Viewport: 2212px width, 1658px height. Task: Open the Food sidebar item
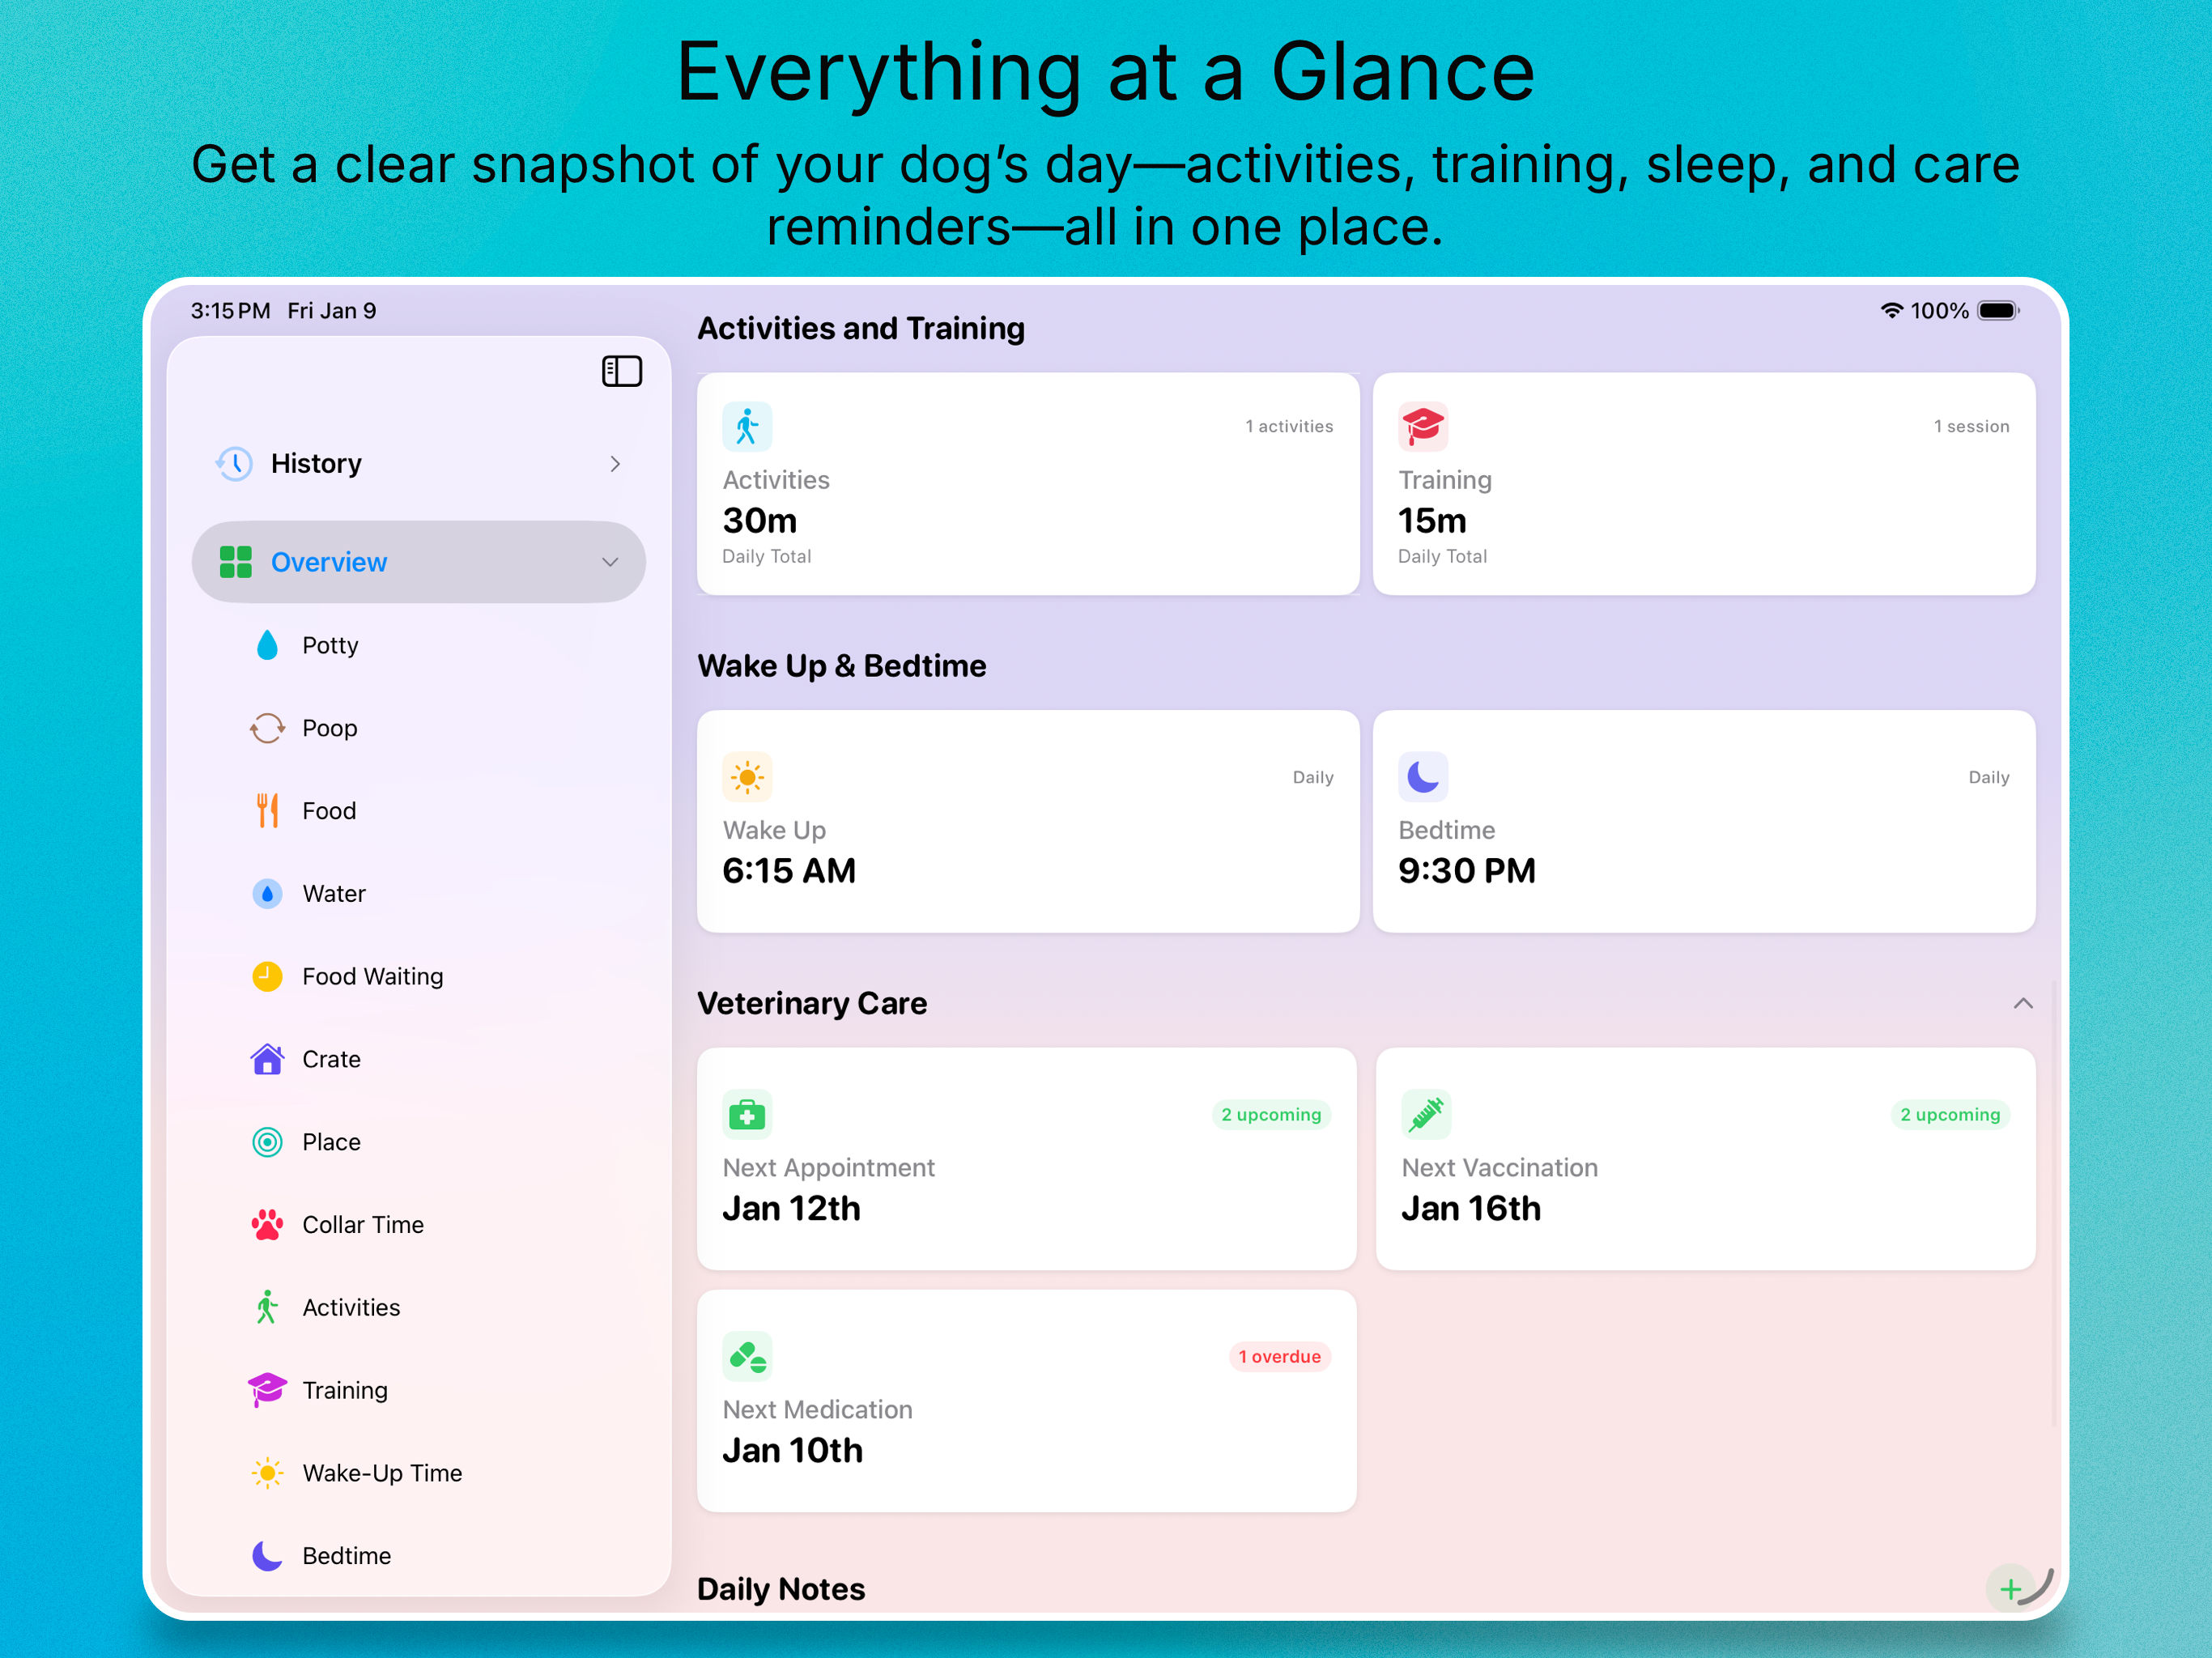point(418,811)
